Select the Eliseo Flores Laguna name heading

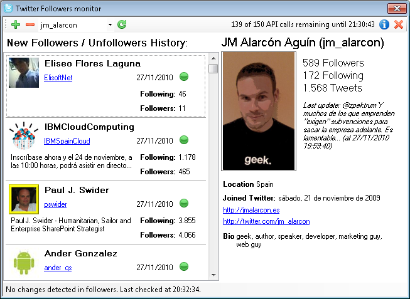coord(92,63)
